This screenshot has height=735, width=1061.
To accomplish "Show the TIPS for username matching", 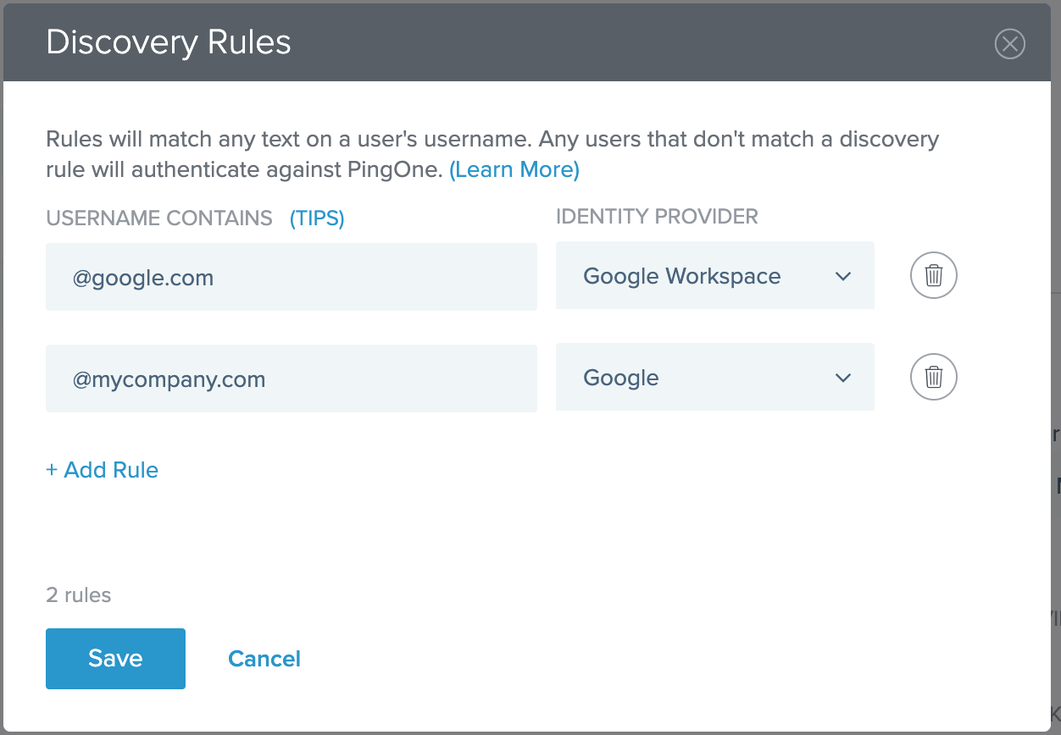I will pos(317,218).
